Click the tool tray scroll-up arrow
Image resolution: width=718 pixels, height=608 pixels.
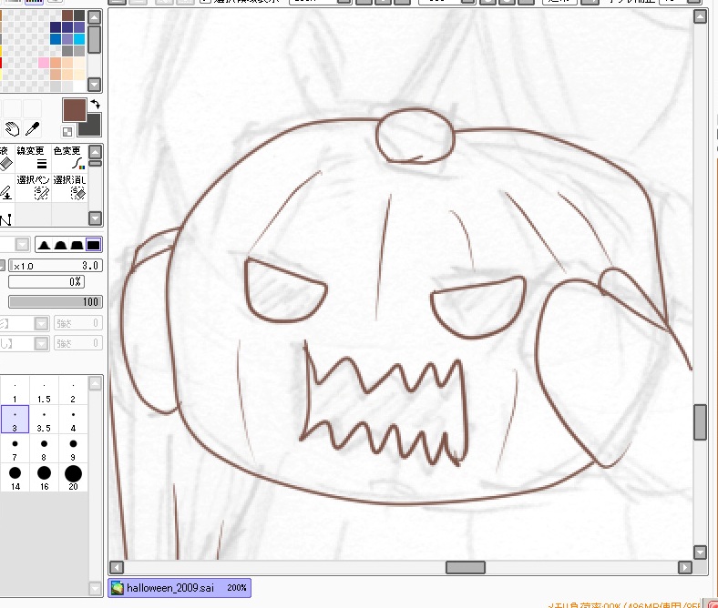click(x=95, y=152)
